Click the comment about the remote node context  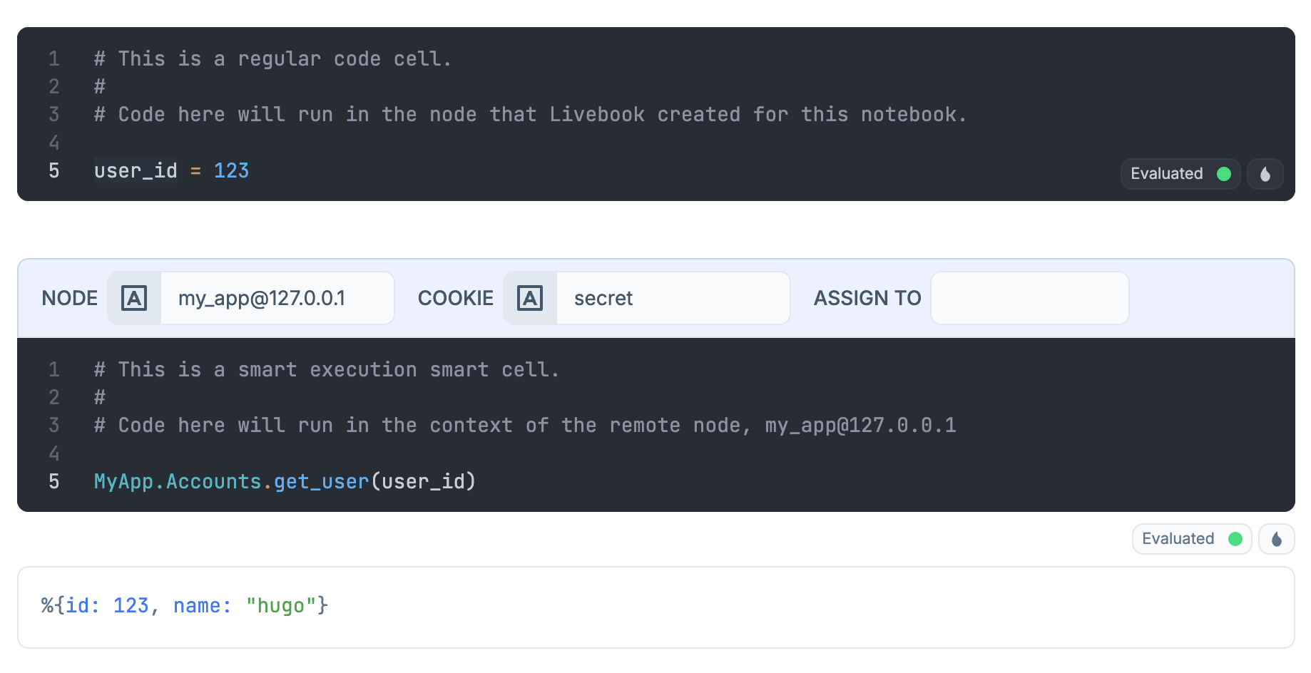[525, 426]
